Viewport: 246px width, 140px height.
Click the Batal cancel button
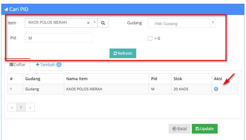coord(180,129)
